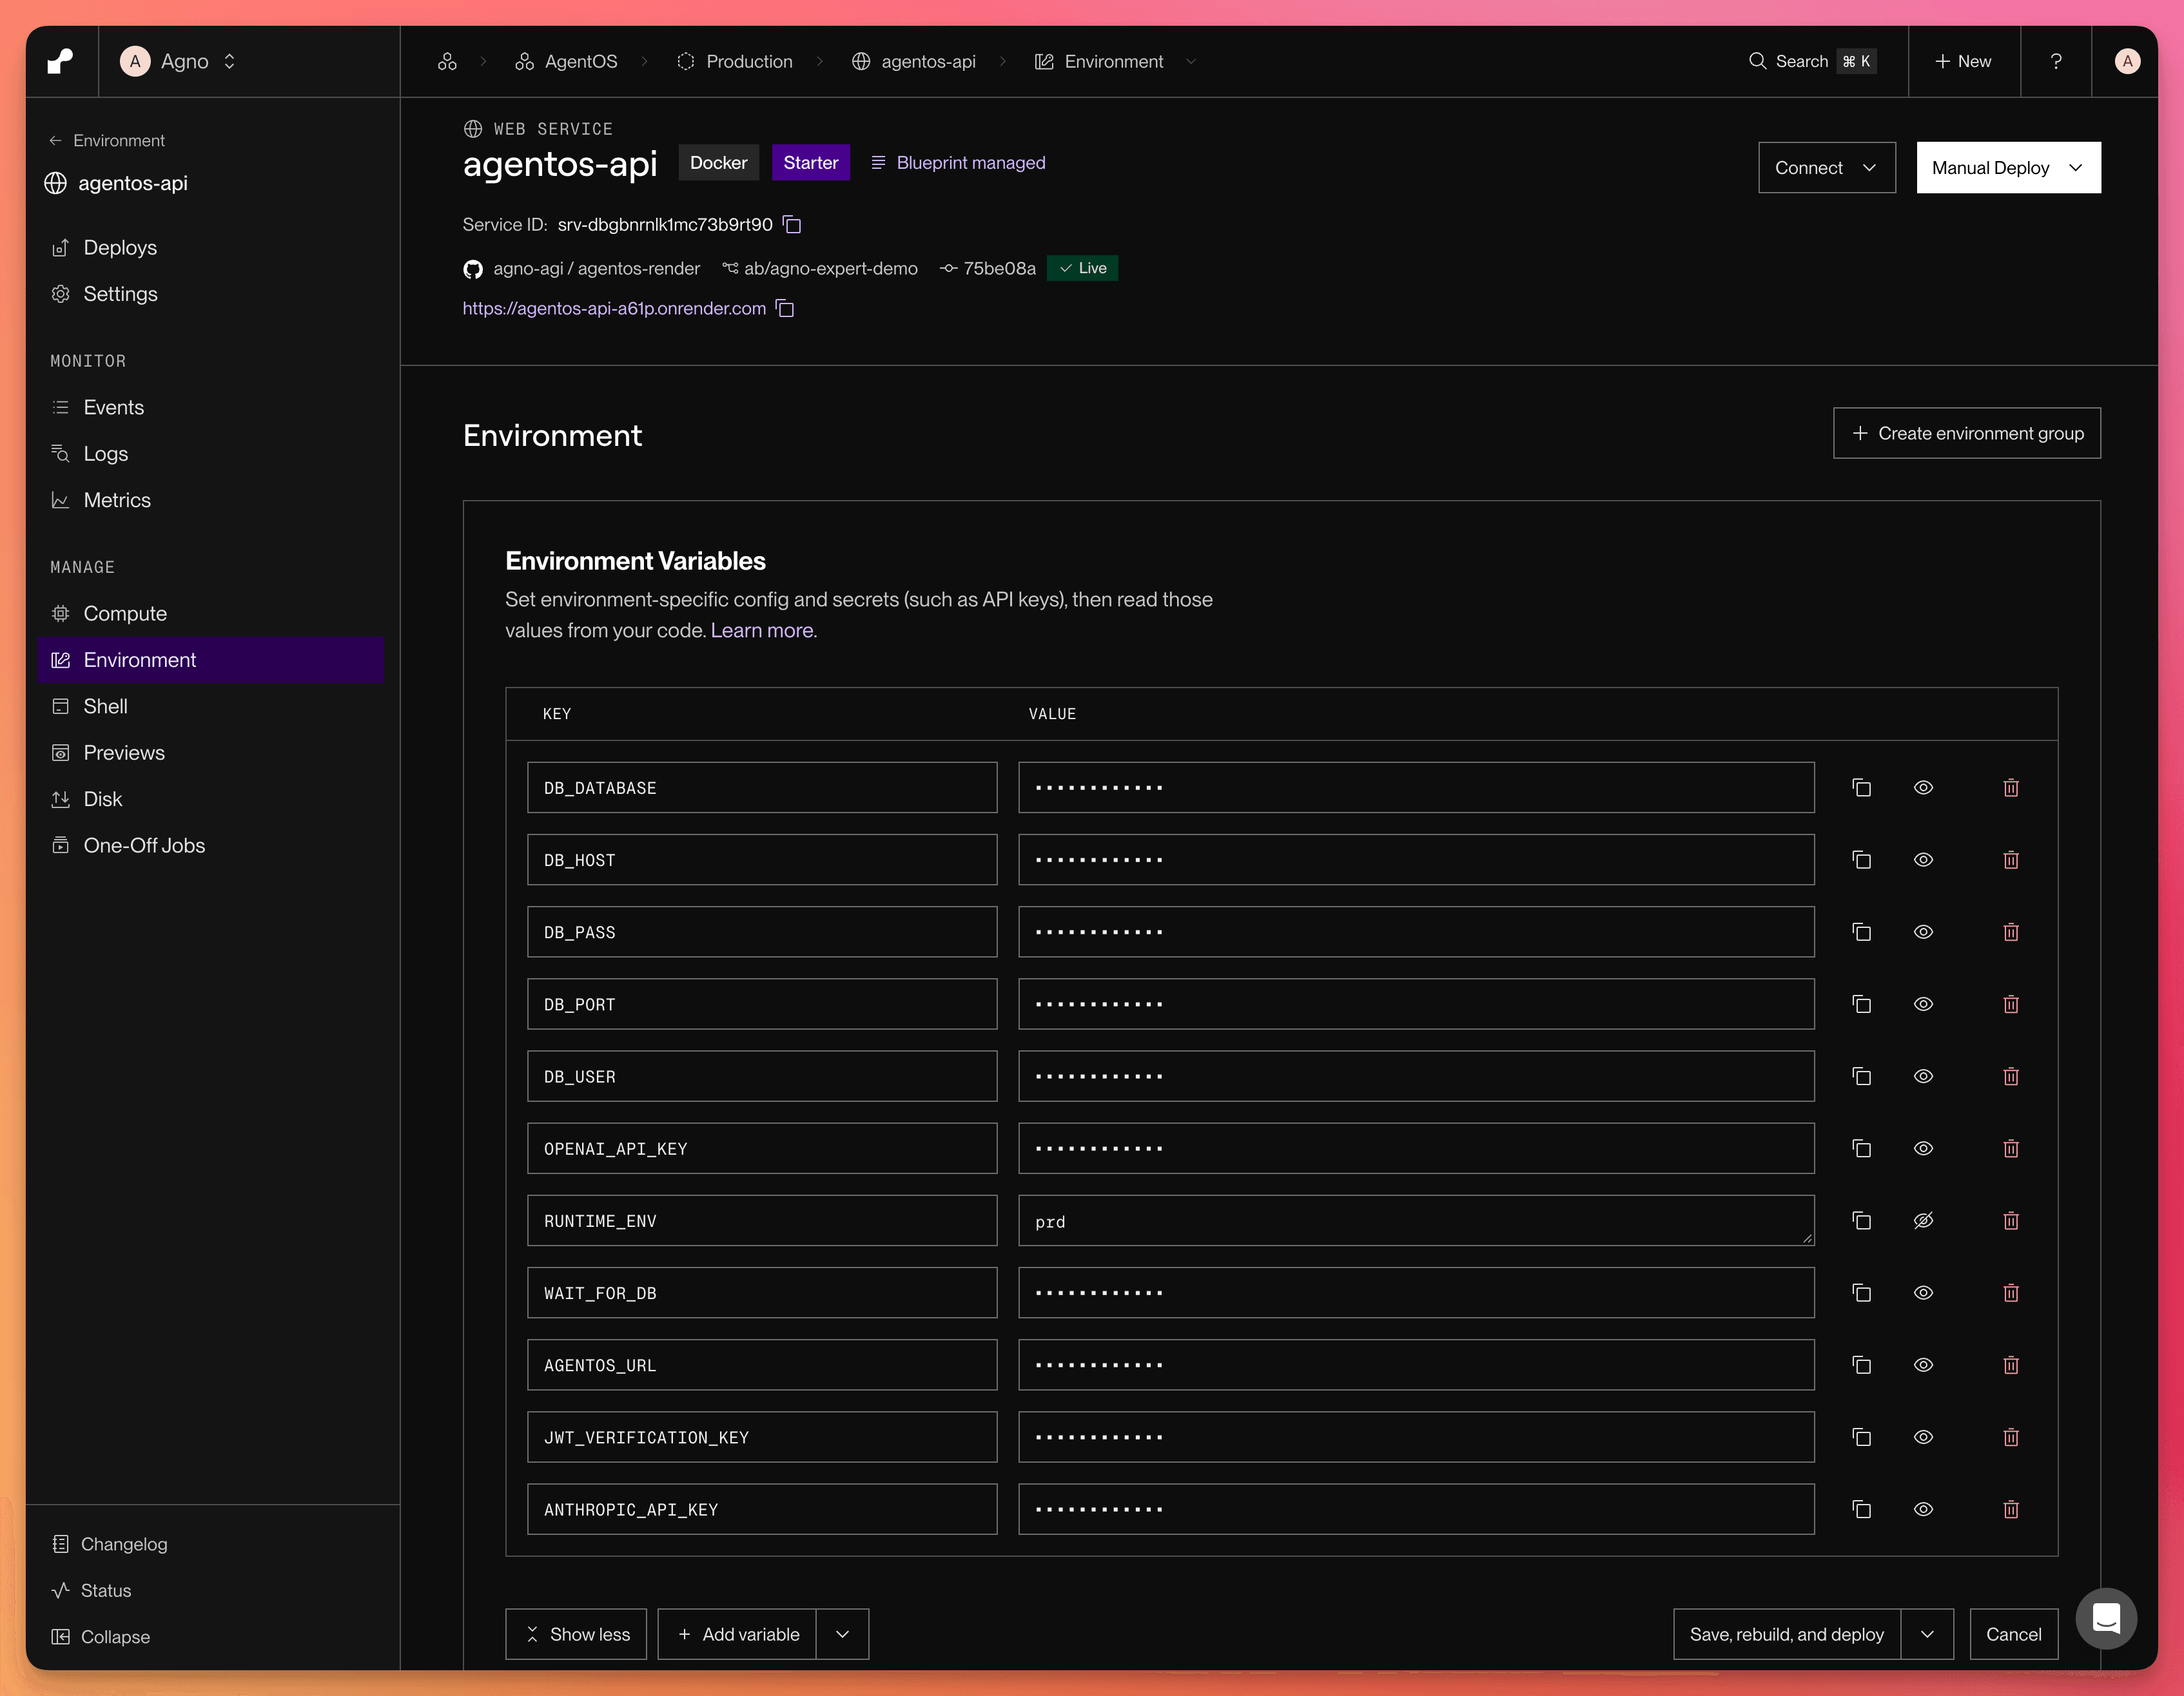Image resolution: width=2184 pixels, height=1696 pixels.
Task: Open the chat support bubble
Action: point(2106,1618)
